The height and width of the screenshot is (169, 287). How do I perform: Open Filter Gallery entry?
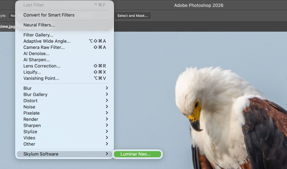tap(64, 35)
